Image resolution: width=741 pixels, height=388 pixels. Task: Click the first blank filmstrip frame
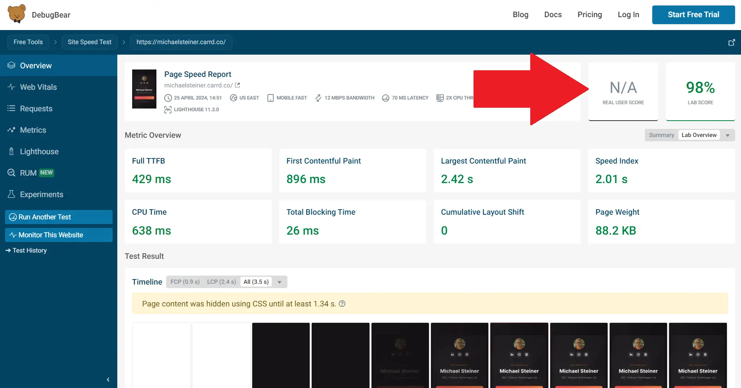coord(161,355)
